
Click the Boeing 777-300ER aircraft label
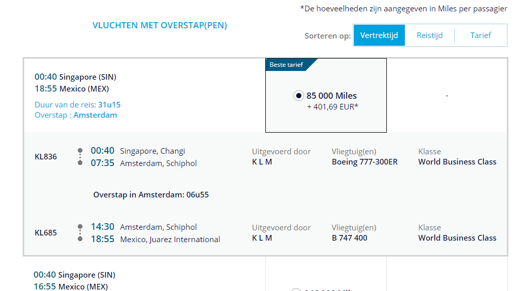[x=365, y=162]
